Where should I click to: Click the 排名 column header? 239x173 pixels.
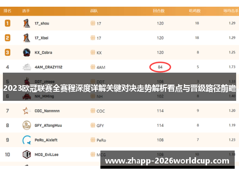[7, 11]
